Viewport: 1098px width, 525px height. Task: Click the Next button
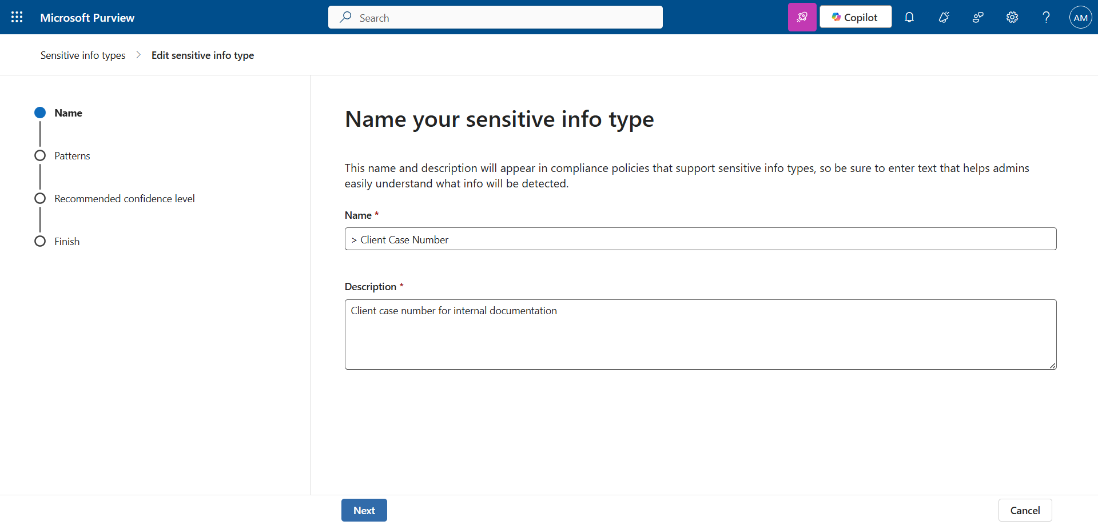coord(364,510)
